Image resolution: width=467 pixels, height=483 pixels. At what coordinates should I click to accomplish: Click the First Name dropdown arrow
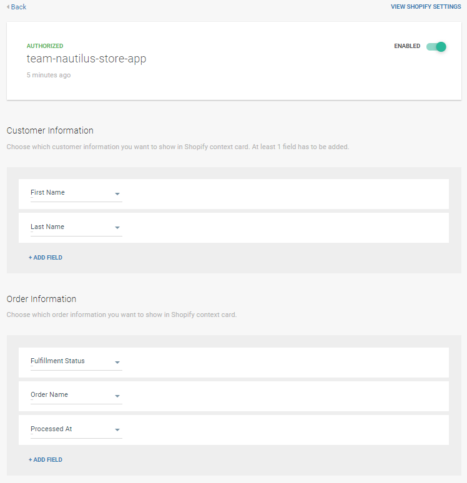(117, 194)
